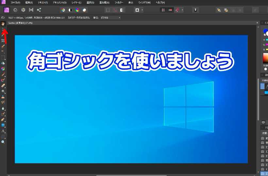The height and width of the screenshot is (176, 268).
Task: Close the Gothic document tab
Action: [x=257, y=23]
